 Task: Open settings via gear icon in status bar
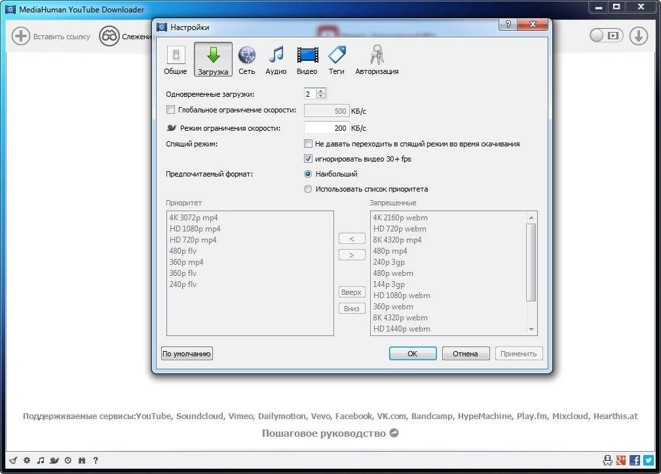pos(27,460)
